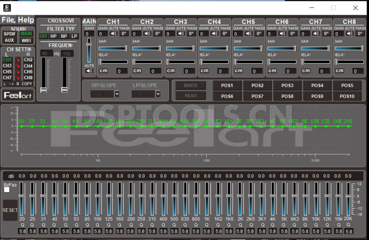Viewport: 369px width, 240px height.
Task: Click the CH5 cm unit button
Action: tap(238, 71)
